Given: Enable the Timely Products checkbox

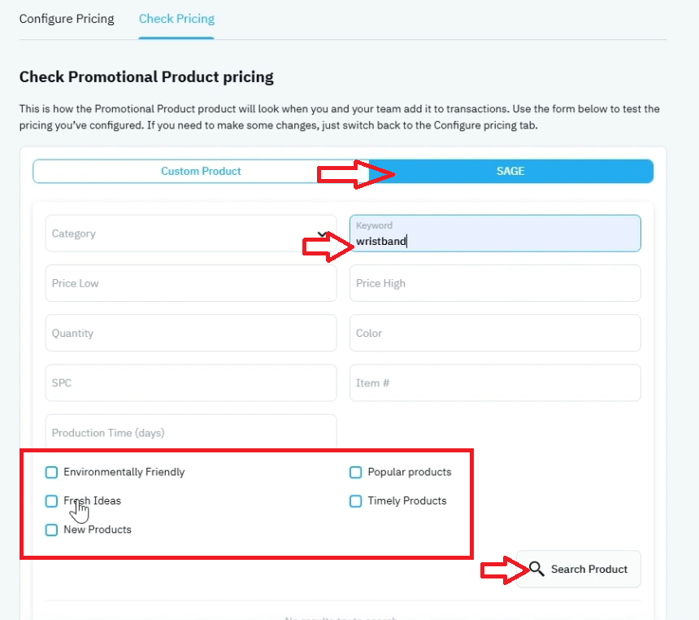Looking at the screenshot, I should point(355,501).
